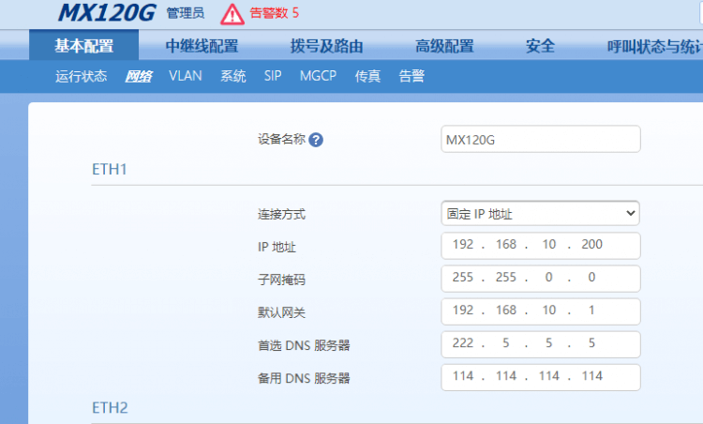Open the MGCP submenu item
This screenshot has height=424, width=703.
click(x=318, y=77)
